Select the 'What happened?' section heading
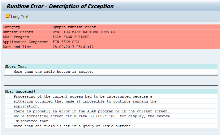The width and height of the screenshot is (220, 135). click(20, 92)
